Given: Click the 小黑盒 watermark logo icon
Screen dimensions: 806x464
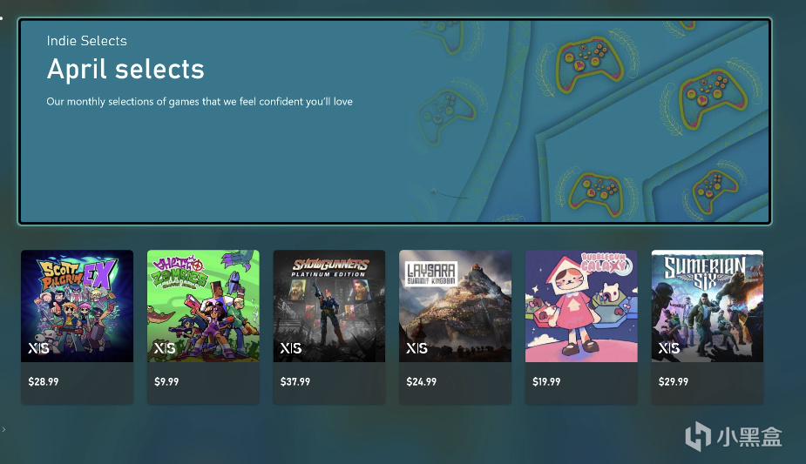Looking at the screenshot, I should coord(698,436).
